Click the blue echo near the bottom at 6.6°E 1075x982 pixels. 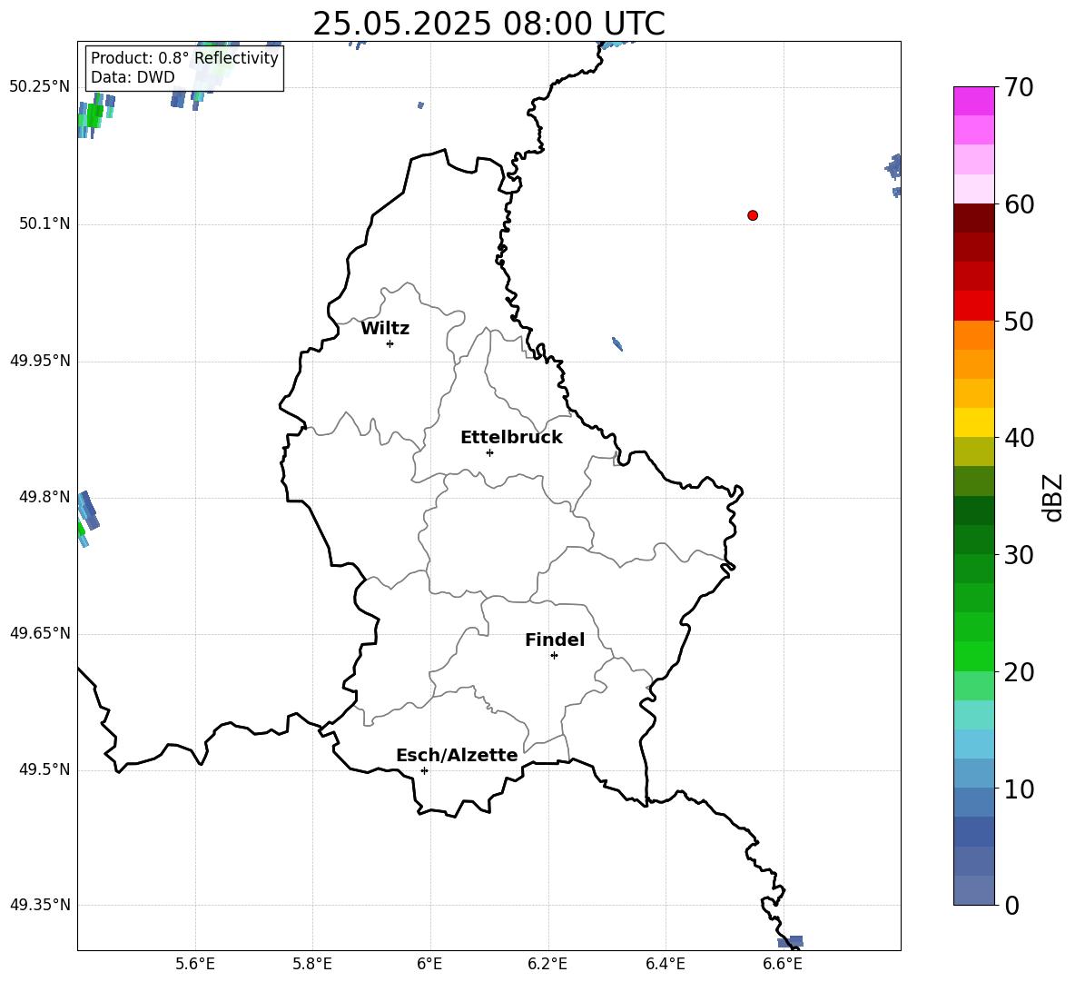tap(791, 941)
